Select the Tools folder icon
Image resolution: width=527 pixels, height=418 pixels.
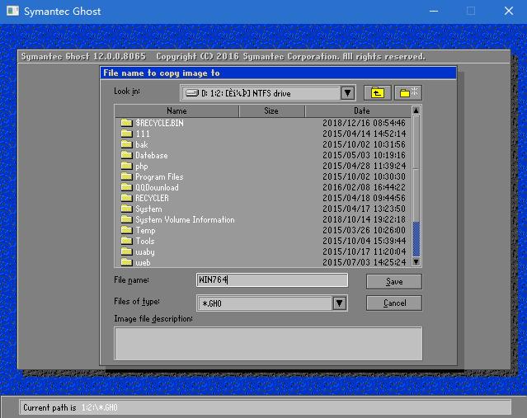coord(126,241)
